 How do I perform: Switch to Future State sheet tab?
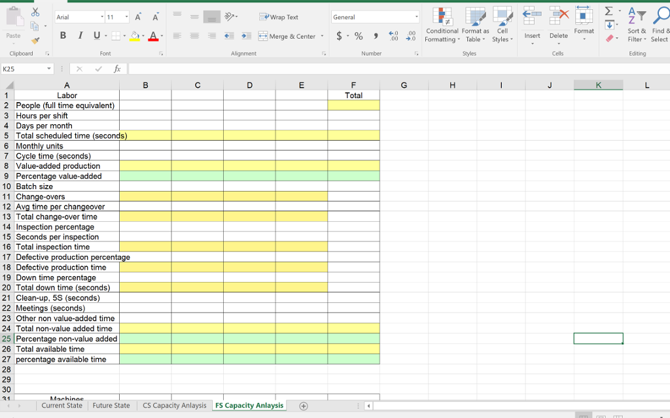click(x=111, y=406)
